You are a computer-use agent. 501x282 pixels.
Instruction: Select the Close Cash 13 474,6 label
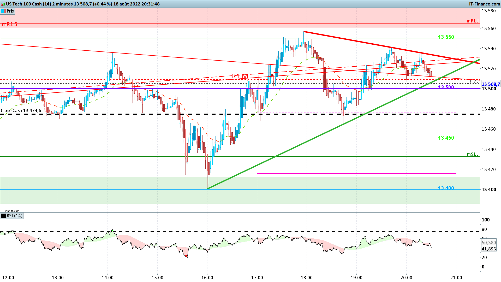pos(21,110)
